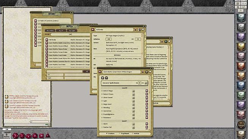Open the Spells sidebar button

pos(241,106)
